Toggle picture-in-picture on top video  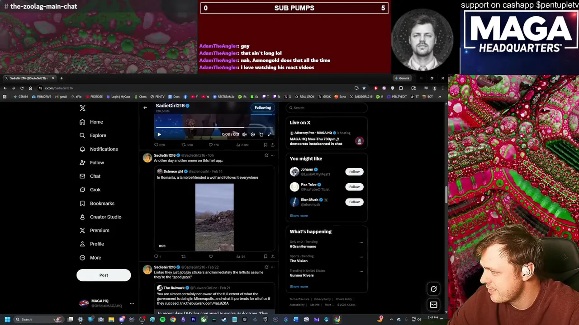click(261, 134)
